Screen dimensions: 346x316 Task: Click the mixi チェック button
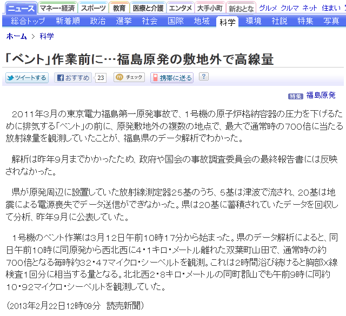click(x=129, y=78)
